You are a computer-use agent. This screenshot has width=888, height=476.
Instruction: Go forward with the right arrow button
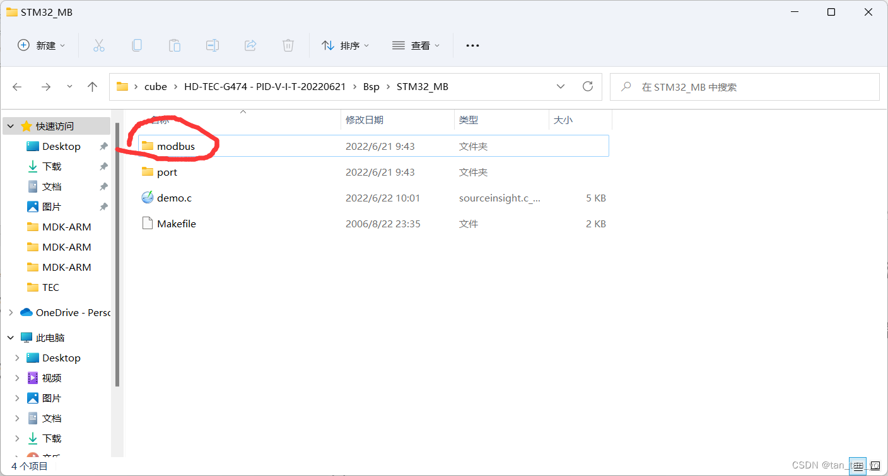45,87
